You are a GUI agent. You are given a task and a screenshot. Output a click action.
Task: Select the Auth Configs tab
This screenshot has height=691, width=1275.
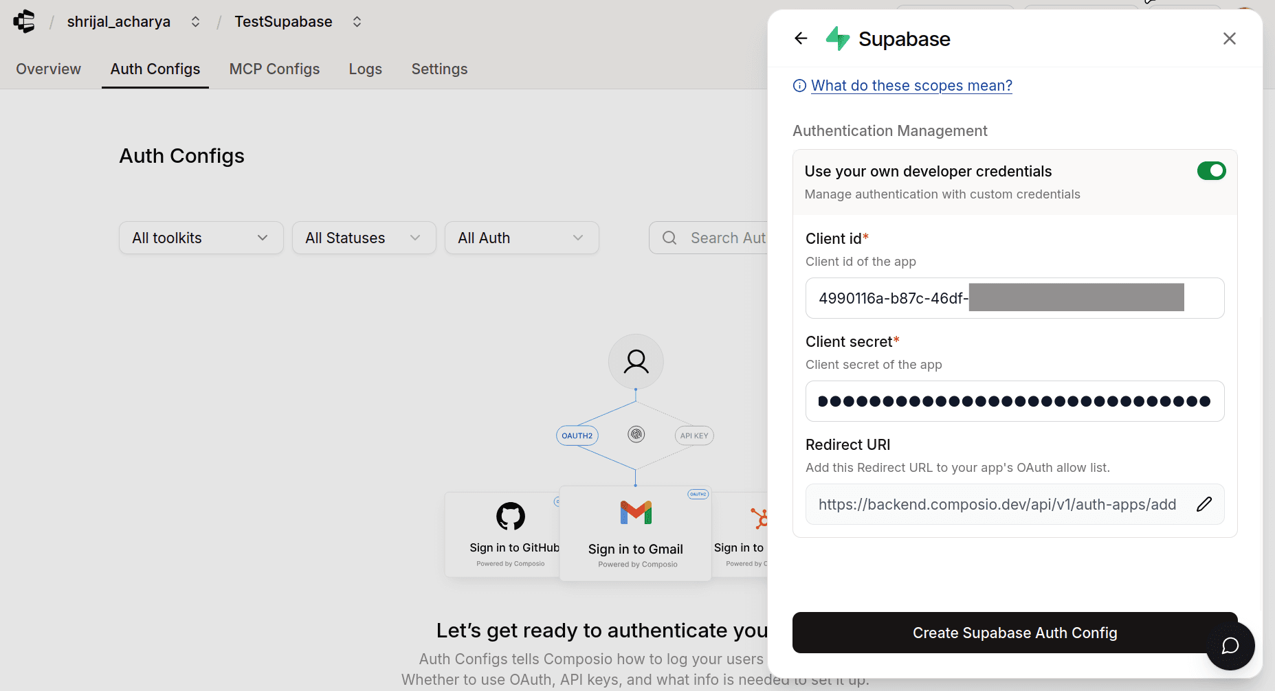[155, 69]
